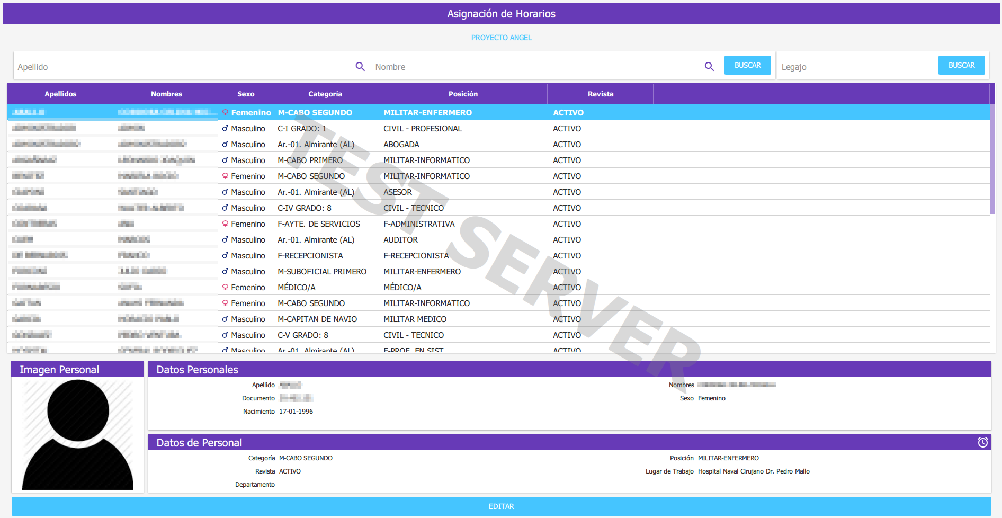Click the Revista column header

pos(600,94)
